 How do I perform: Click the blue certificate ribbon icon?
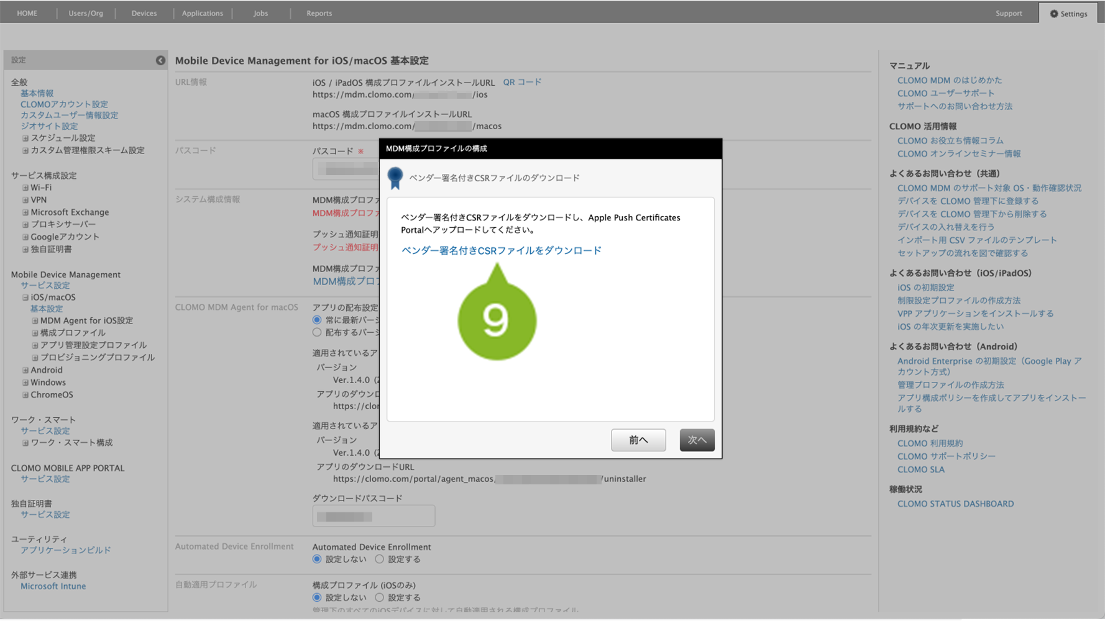395,178
